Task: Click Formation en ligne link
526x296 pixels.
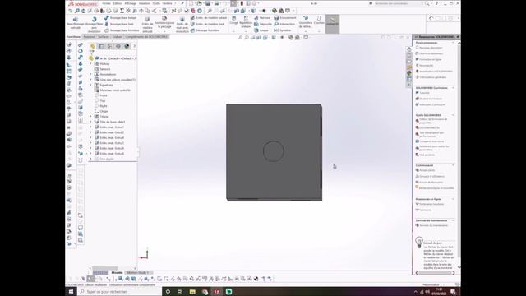Action: tap(431, 59)
